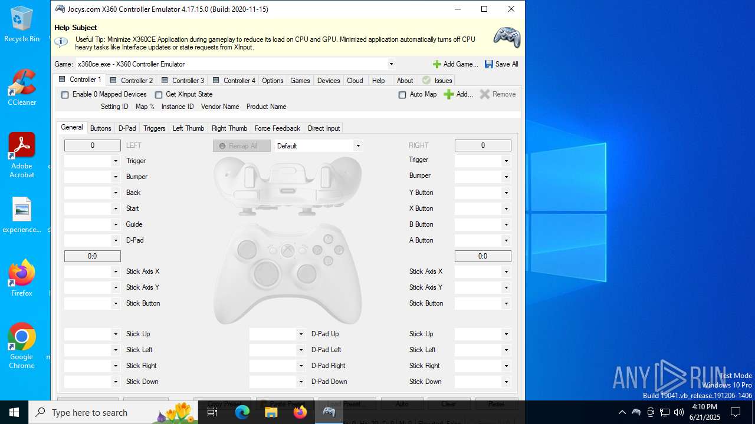
Task: Open the notification center icon
Action: pos(736,412)
